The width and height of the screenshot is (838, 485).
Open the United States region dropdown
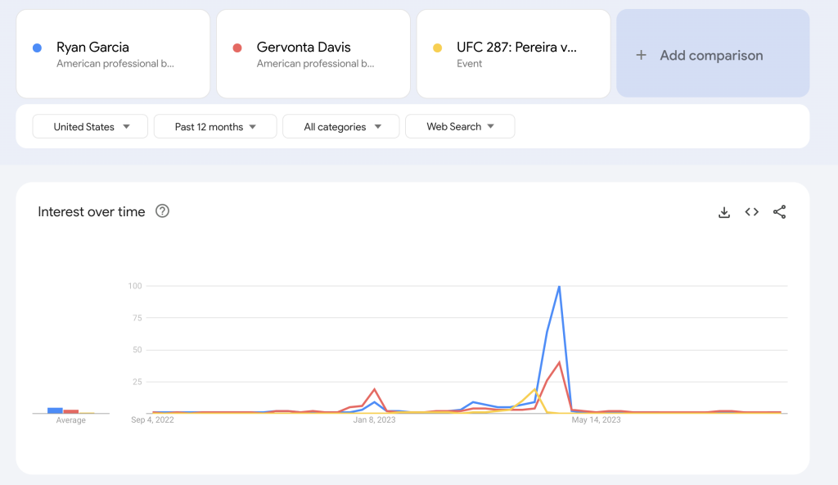pyautogui.click(x=91, y=126)
